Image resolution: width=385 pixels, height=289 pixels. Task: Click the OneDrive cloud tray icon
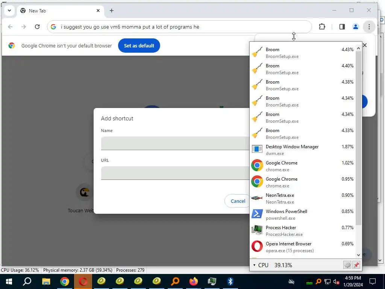point(291,281)
